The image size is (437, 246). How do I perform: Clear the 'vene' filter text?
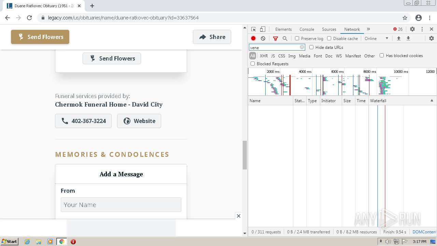click(x=302, y=47)
